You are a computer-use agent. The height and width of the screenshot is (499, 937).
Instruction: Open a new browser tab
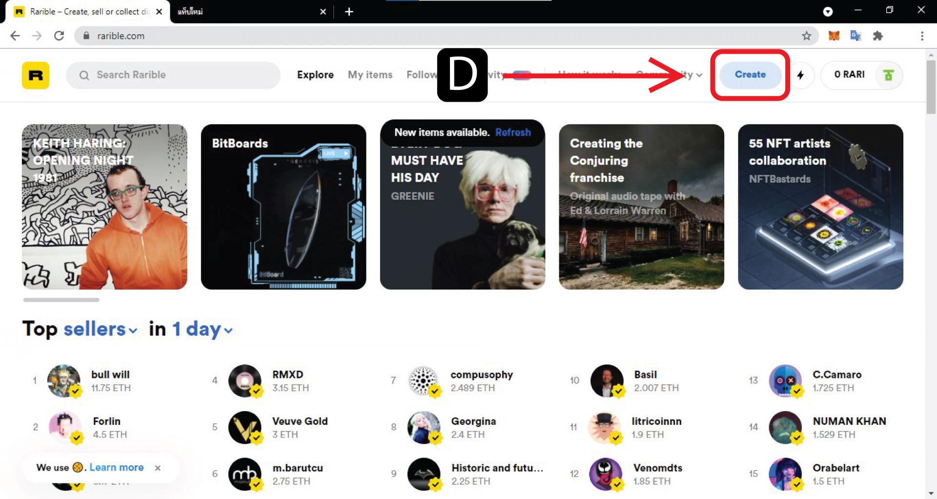click(349, 11)
